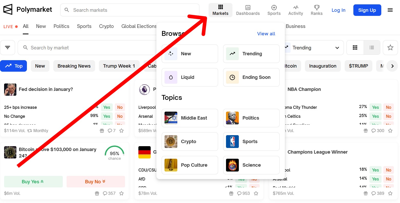400x203 pixels.
Task: Buy No on 25+ bps increase
Action: pyautogui.click(x=120, y=108)
